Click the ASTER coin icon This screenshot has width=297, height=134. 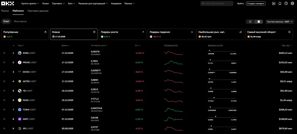[20, 81]
